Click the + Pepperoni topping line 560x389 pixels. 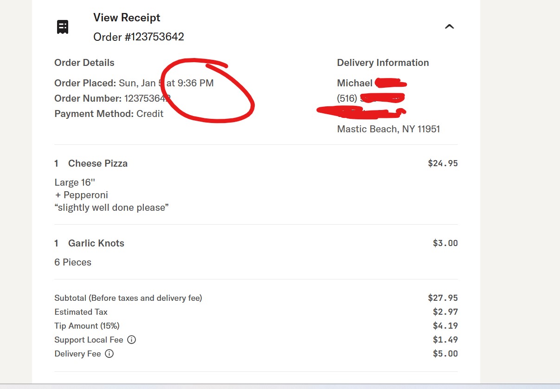pyautogui.click(x=82, y=195)
